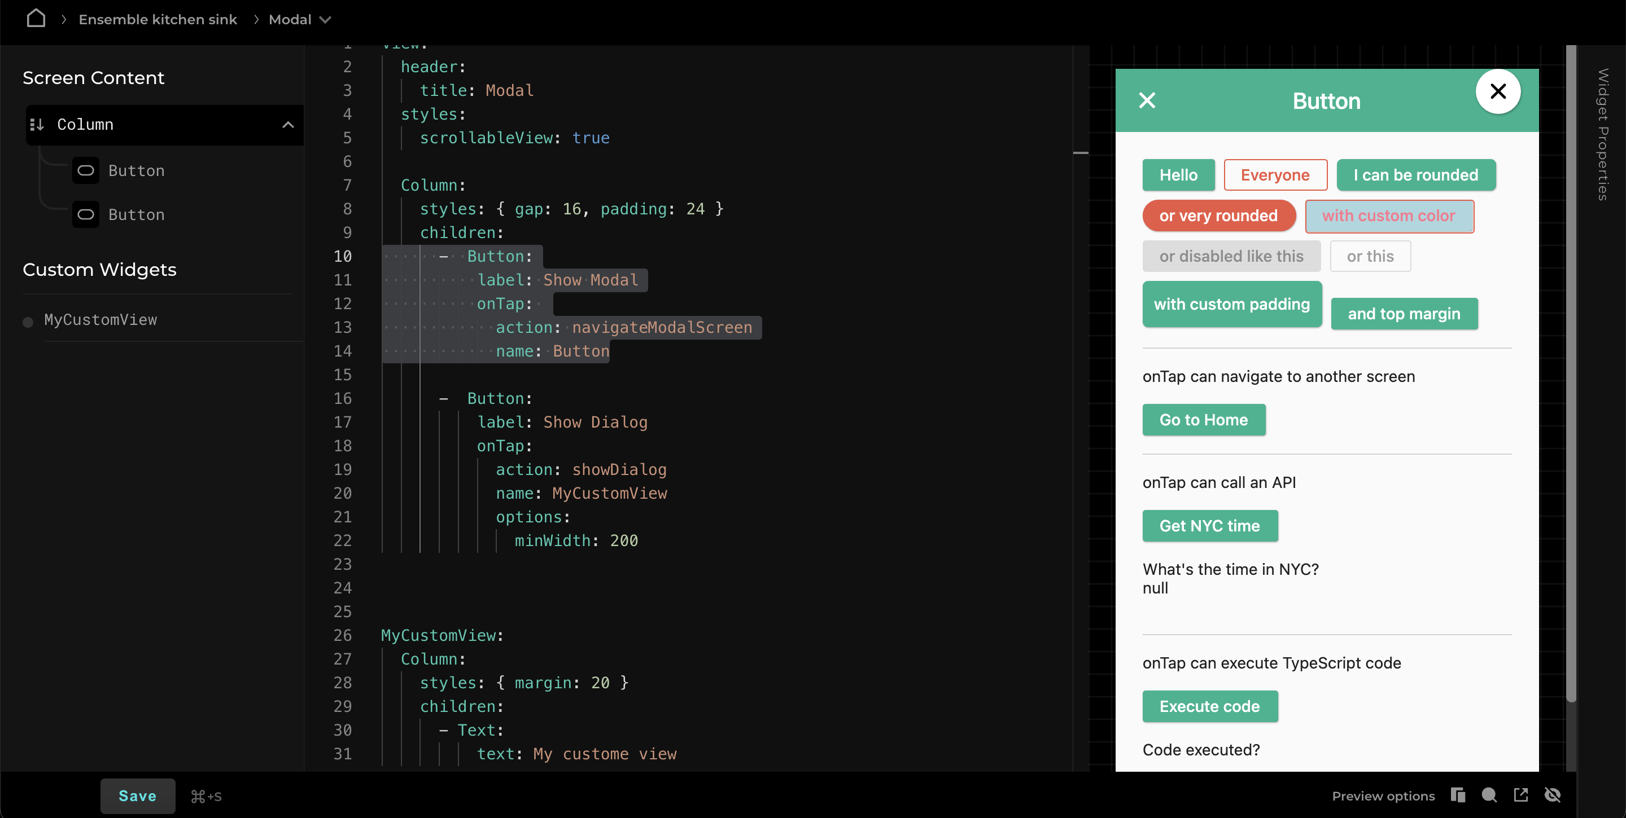Click the home icon in breadcrumb
Screen dimensions: 1626x818
36,18
